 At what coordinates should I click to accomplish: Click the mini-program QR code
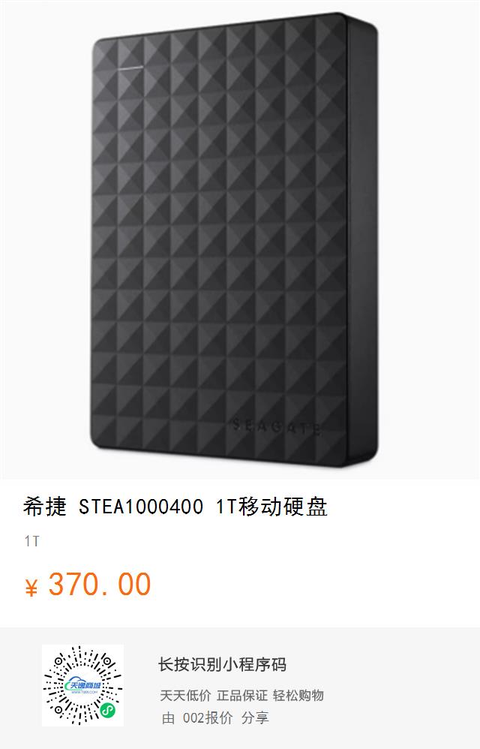pos(82,685)
